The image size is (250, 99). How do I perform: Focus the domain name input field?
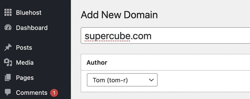(165, 35)
